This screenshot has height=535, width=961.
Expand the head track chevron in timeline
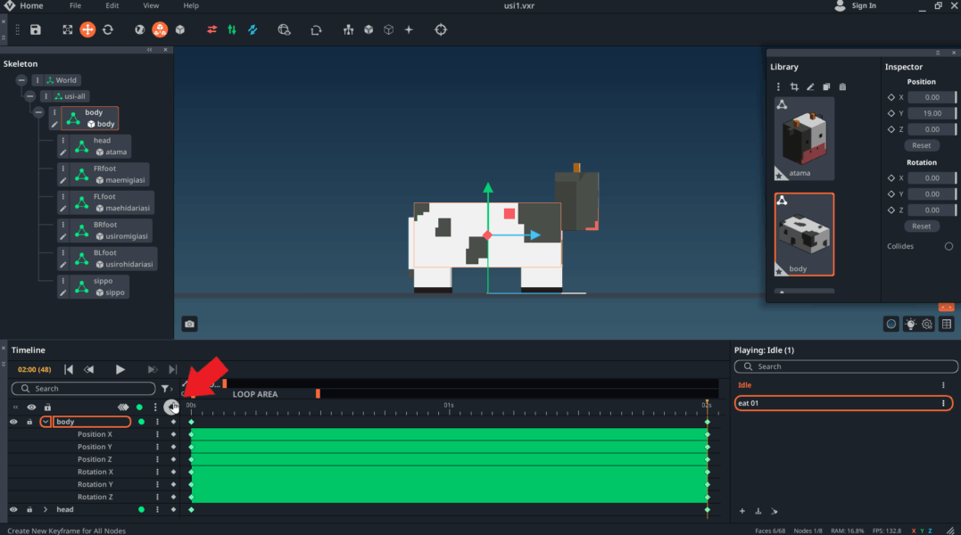(46, 509)
